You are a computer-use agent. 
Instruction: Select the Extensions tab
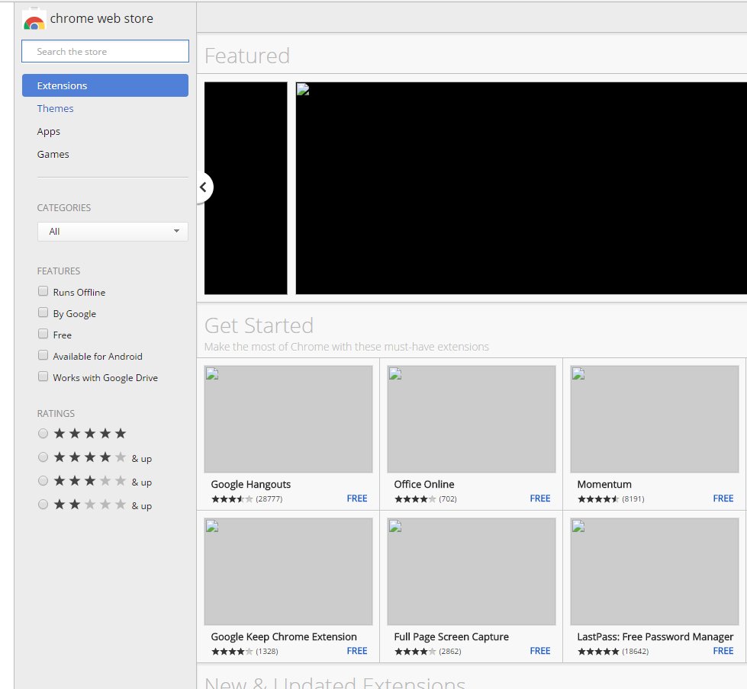pyautogui.click(x=105, y=85)
